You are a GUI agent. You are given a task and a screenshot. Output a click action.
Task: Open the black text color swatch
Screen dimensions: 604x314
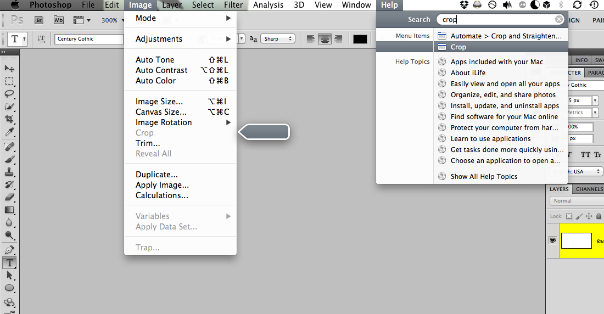[360, 39]
